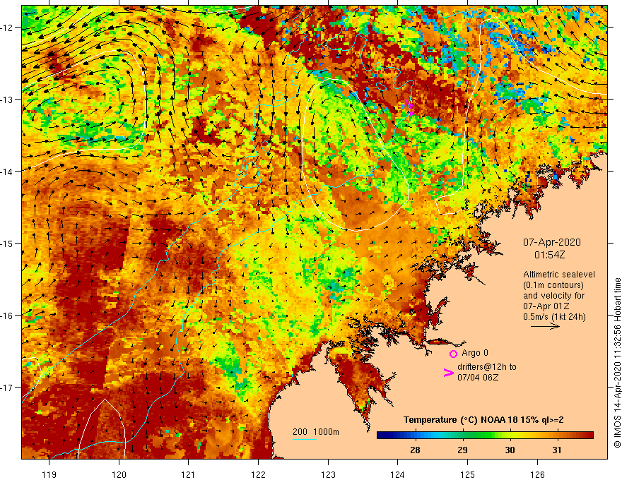Click the 28 label under color bar

(415, 450)
